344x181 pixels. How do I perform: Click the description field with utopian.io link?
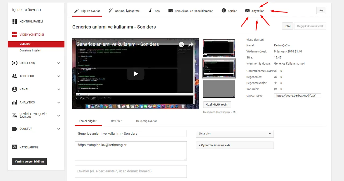click(131, 151)
